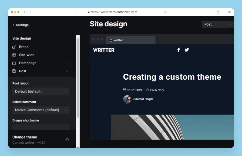Open the browser share icon
The width and height of the screenshot is (242, 156).
point(218,12)
